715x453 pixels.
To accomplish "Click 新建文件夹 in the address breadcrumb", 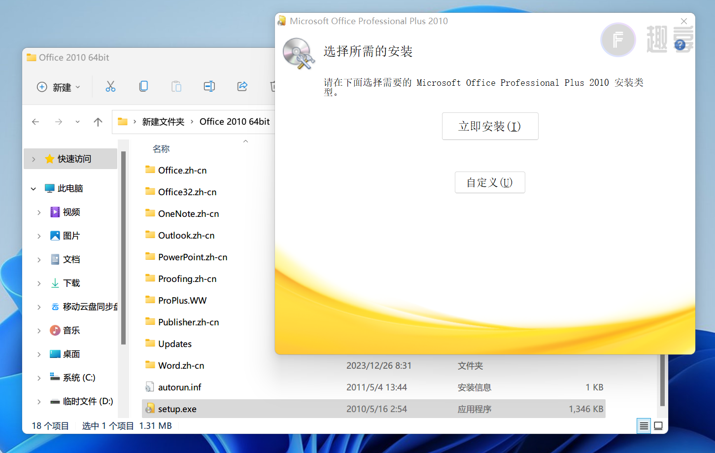I will [163, 122].
